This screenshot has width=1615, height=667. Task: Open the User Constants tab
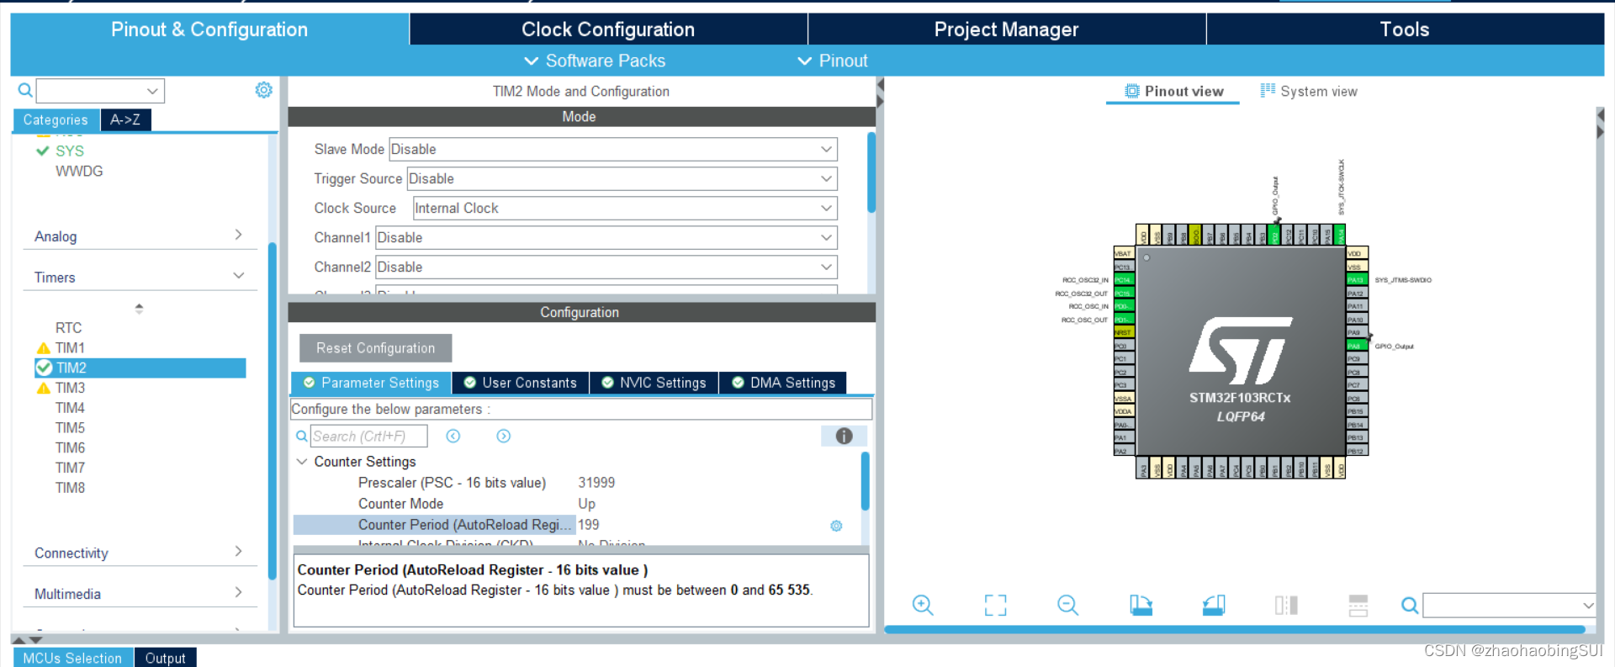(x=521, y=383)
